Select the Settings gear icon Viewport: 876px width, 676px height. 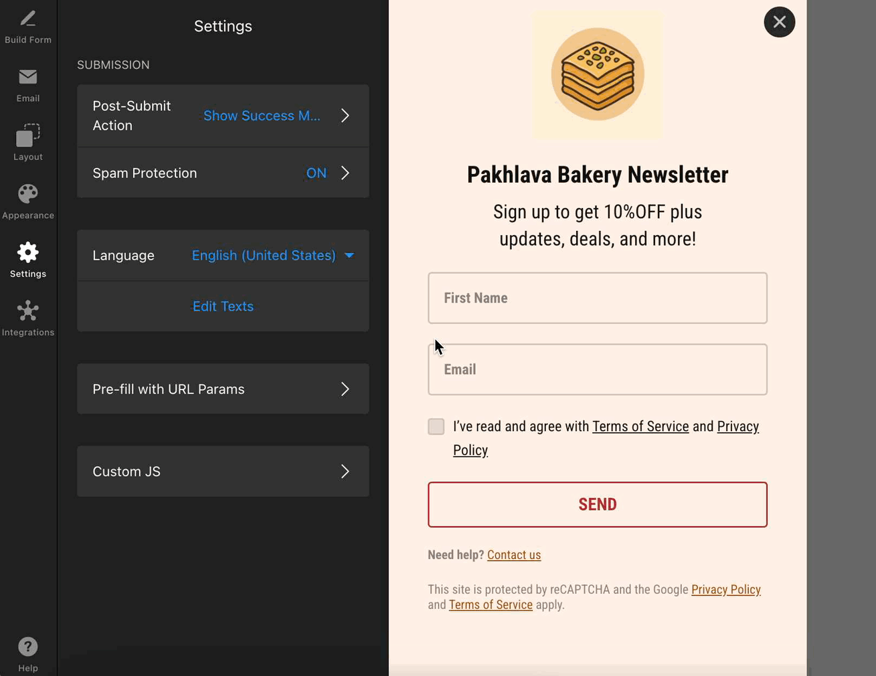(27, 253)
